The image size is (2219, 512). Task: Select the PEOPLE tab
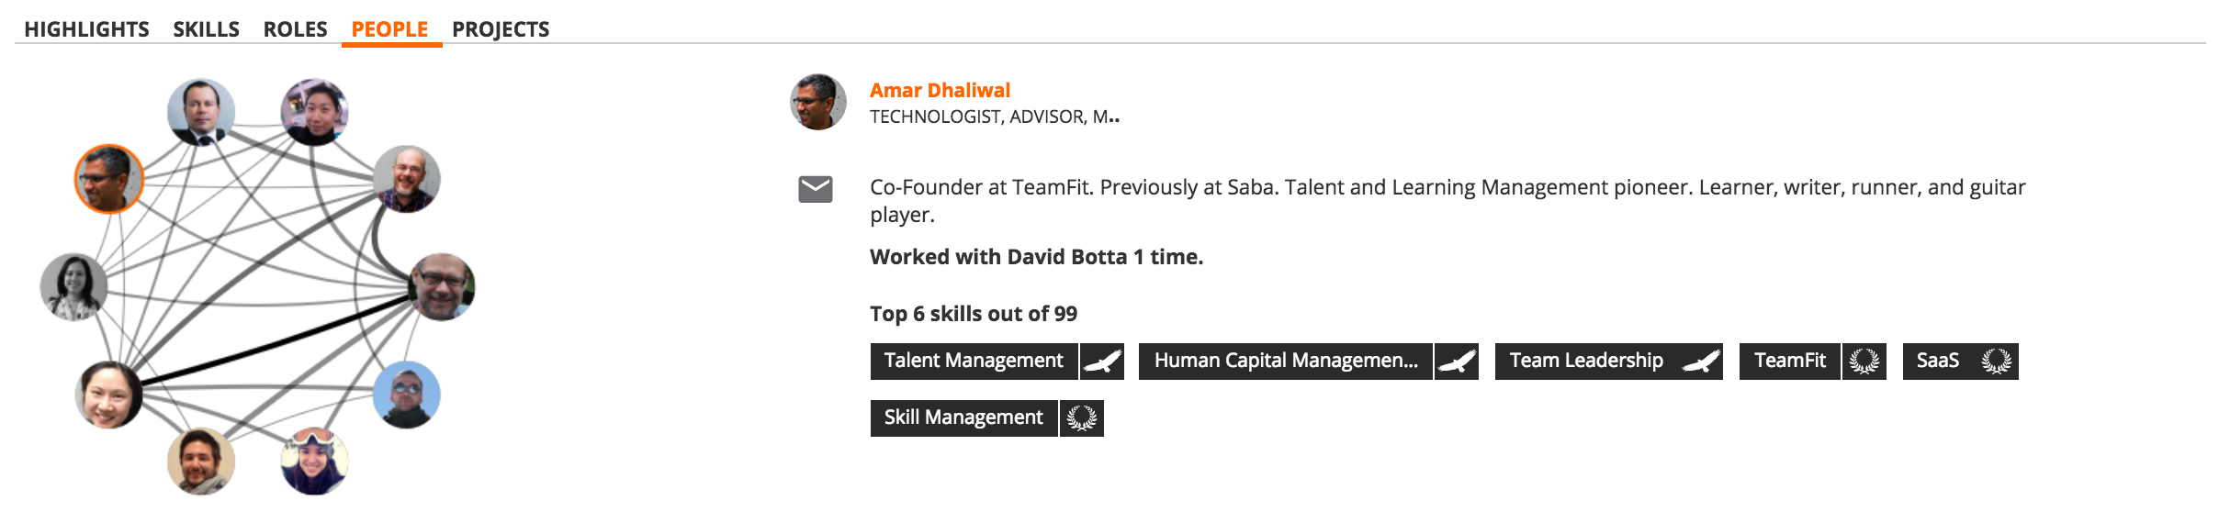click(x=390, y=29)
